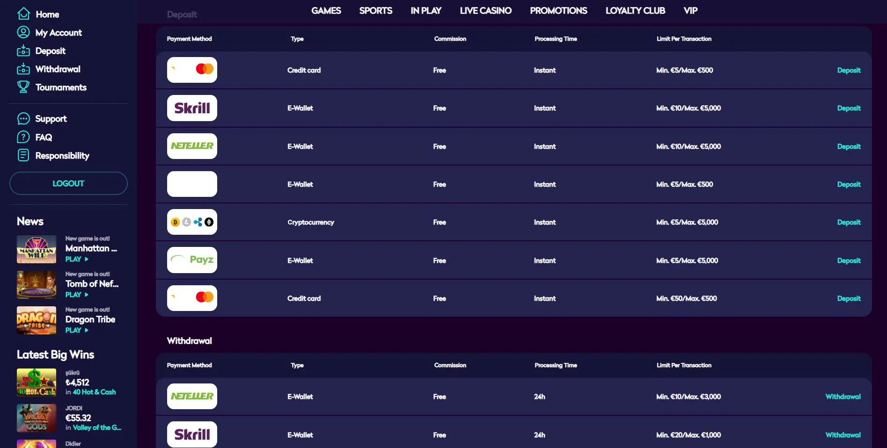Open the Responsibility sidebar link
This screenshot has width=887, height=448.
click(62, 156)
